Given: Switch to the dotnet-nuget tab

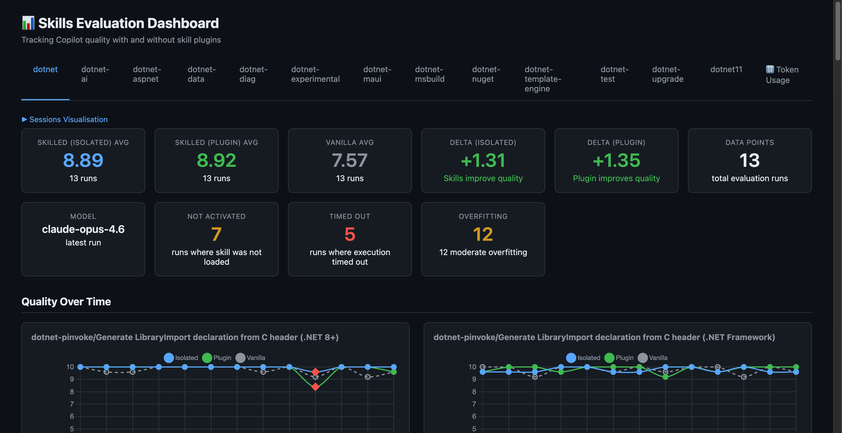Looking at the screenshot, I should tap(486, 74).
